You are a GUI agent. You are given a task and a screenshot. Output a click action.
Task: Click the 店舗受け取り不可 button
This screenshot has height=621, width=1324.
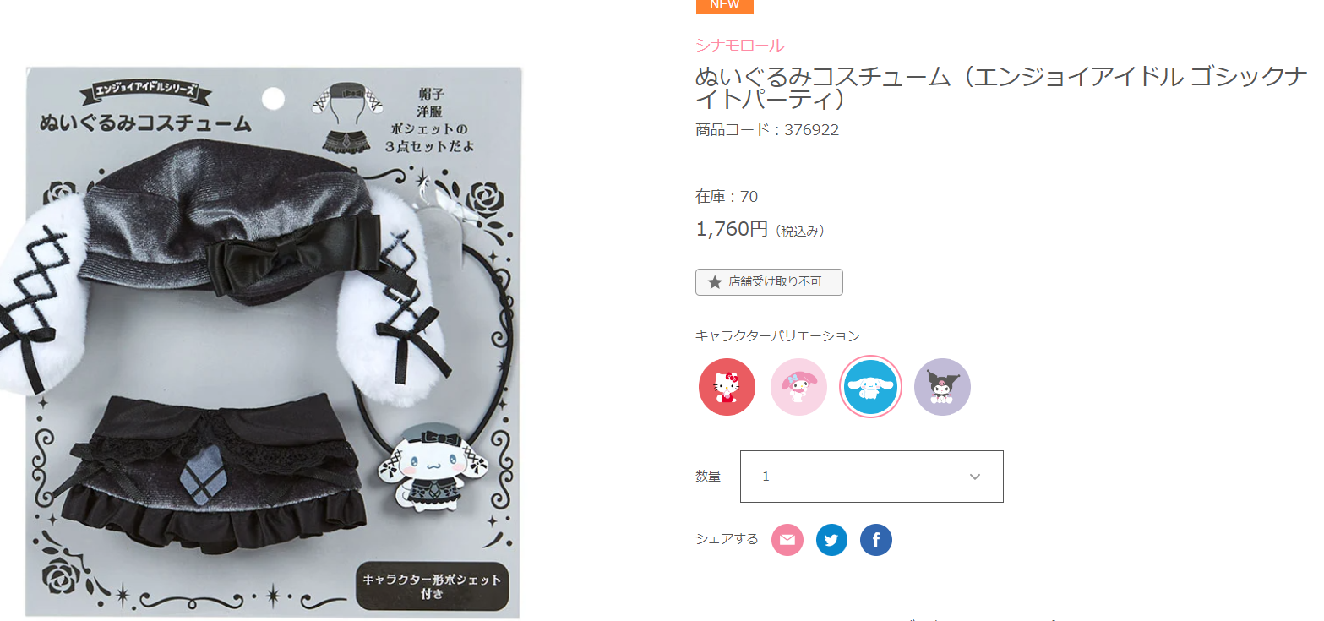(769, 282)
